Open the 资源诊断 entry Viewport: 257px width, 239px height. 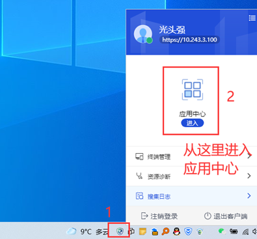coord(191,176)
